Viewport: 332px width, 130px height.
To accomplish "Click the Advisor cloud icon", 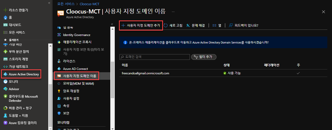I will click(x=5, y=89).
